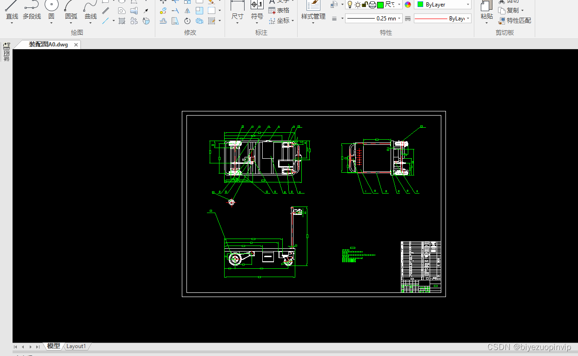This screenshot has width=578, height=356.
Task: Open the red ByLayer linetype dropdown
Action: click(443, 19)
